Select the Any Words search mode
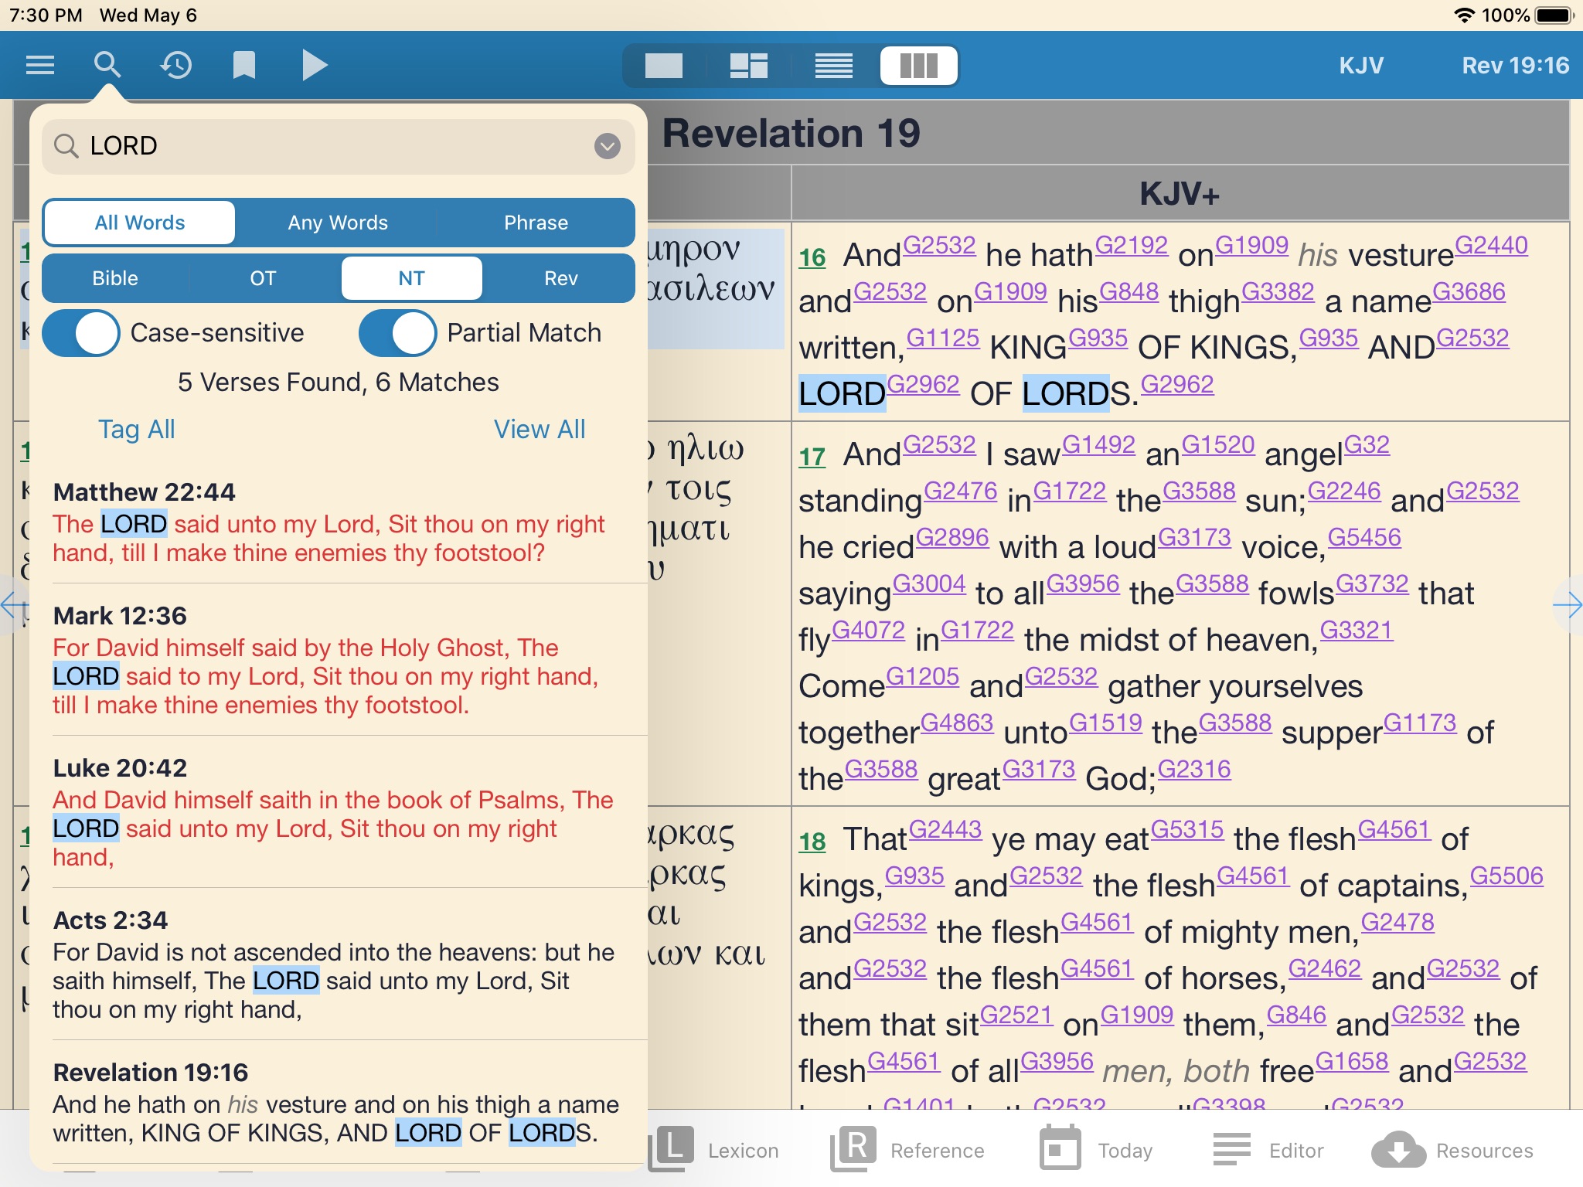The image size is (1583, 1187). (338, 223)
